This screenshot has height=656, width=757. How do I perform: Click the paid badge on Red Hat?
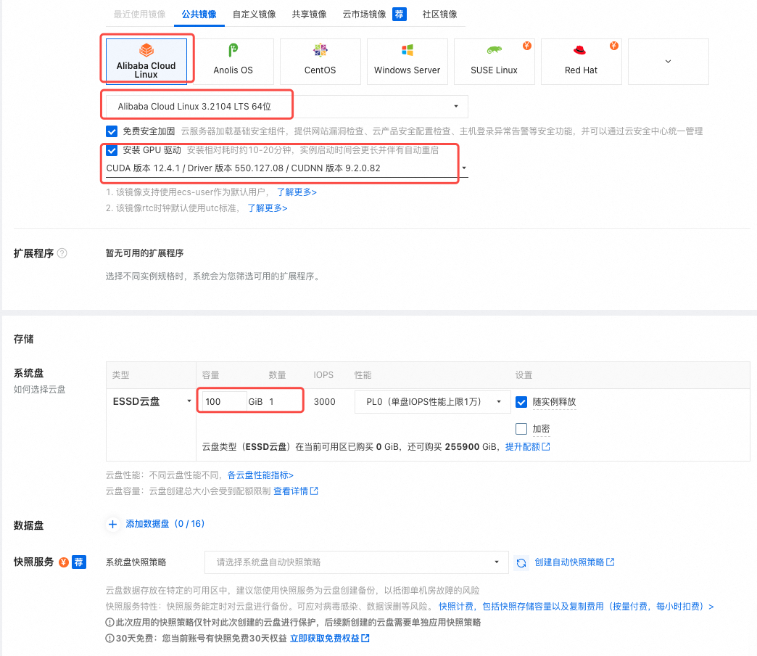point(614,46)
